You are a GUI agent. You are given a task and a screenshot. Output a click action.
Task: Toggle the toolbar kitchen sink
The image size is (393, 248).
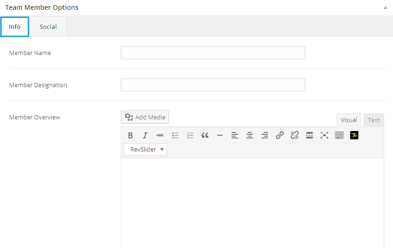click(339, 136)
